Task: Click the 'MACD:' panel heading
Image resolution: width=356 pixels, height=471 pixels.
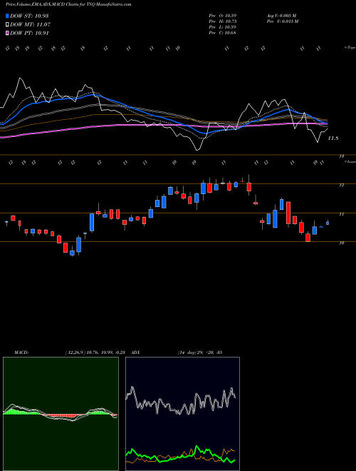Action: (x=21, y=353)
